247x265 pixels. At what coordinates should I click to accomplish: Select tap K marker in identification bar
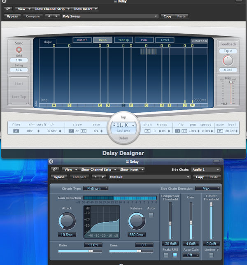(192, 105)
